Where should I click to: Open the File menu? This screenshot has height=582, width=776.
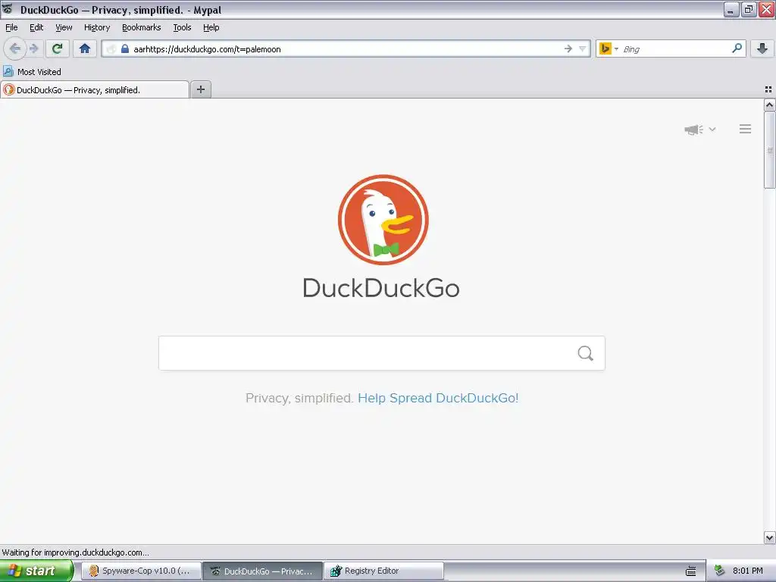(11, 28)
